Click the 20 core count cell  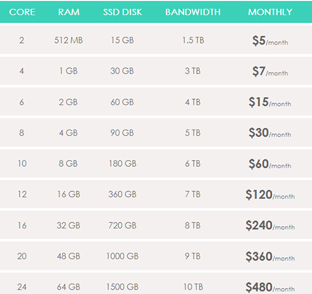coord(22,256)
